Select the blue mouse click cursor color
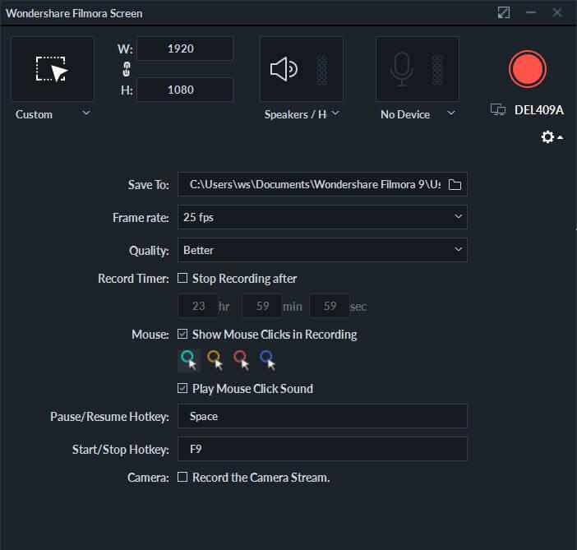 (x=267, y=360)
